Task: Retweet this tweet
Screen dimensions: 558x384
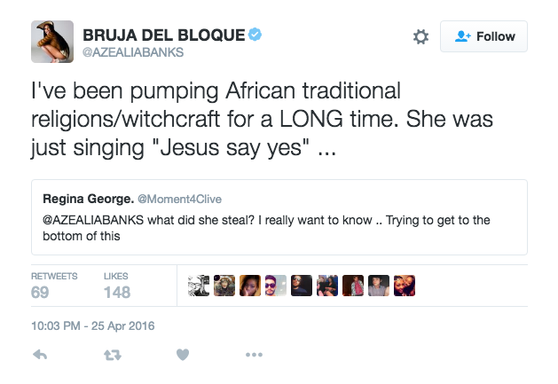Action: (x=112, y=354)
